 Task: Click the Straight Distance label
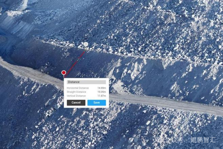tap(76, 92)
